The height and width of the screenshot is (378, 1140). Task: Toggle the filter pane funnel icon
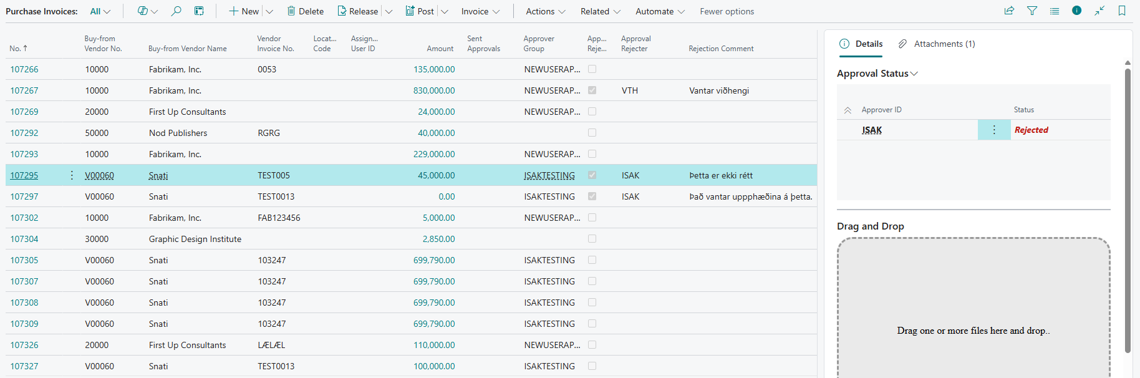[x=1032, y=11]
